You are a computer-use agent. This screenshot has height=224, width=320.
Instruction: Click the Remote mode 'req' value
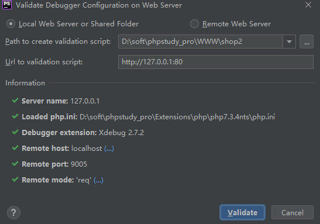[84, 180]
